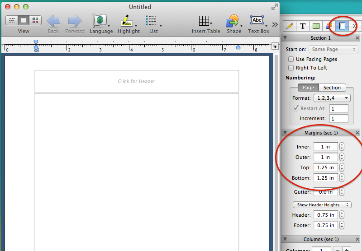Viewport: 362px width, 251px height.
Task: Click the Inner margin field
Action: [x=325, y=147]
